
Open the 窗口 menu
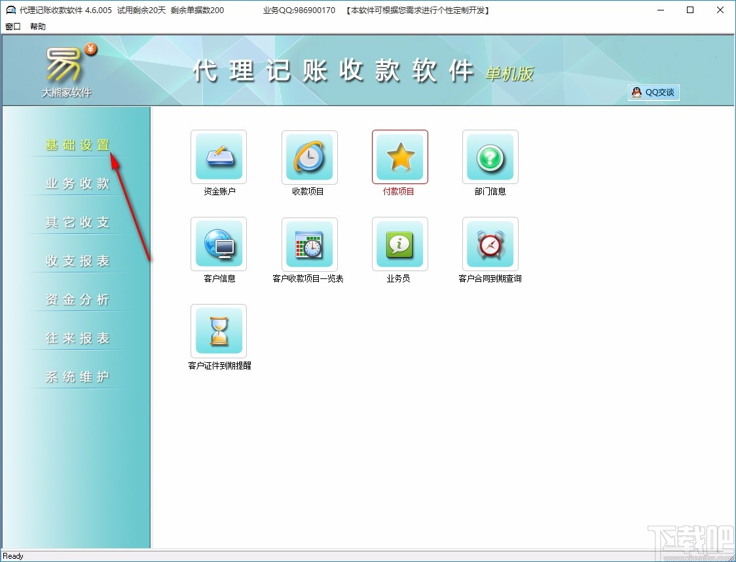point(13,26)
